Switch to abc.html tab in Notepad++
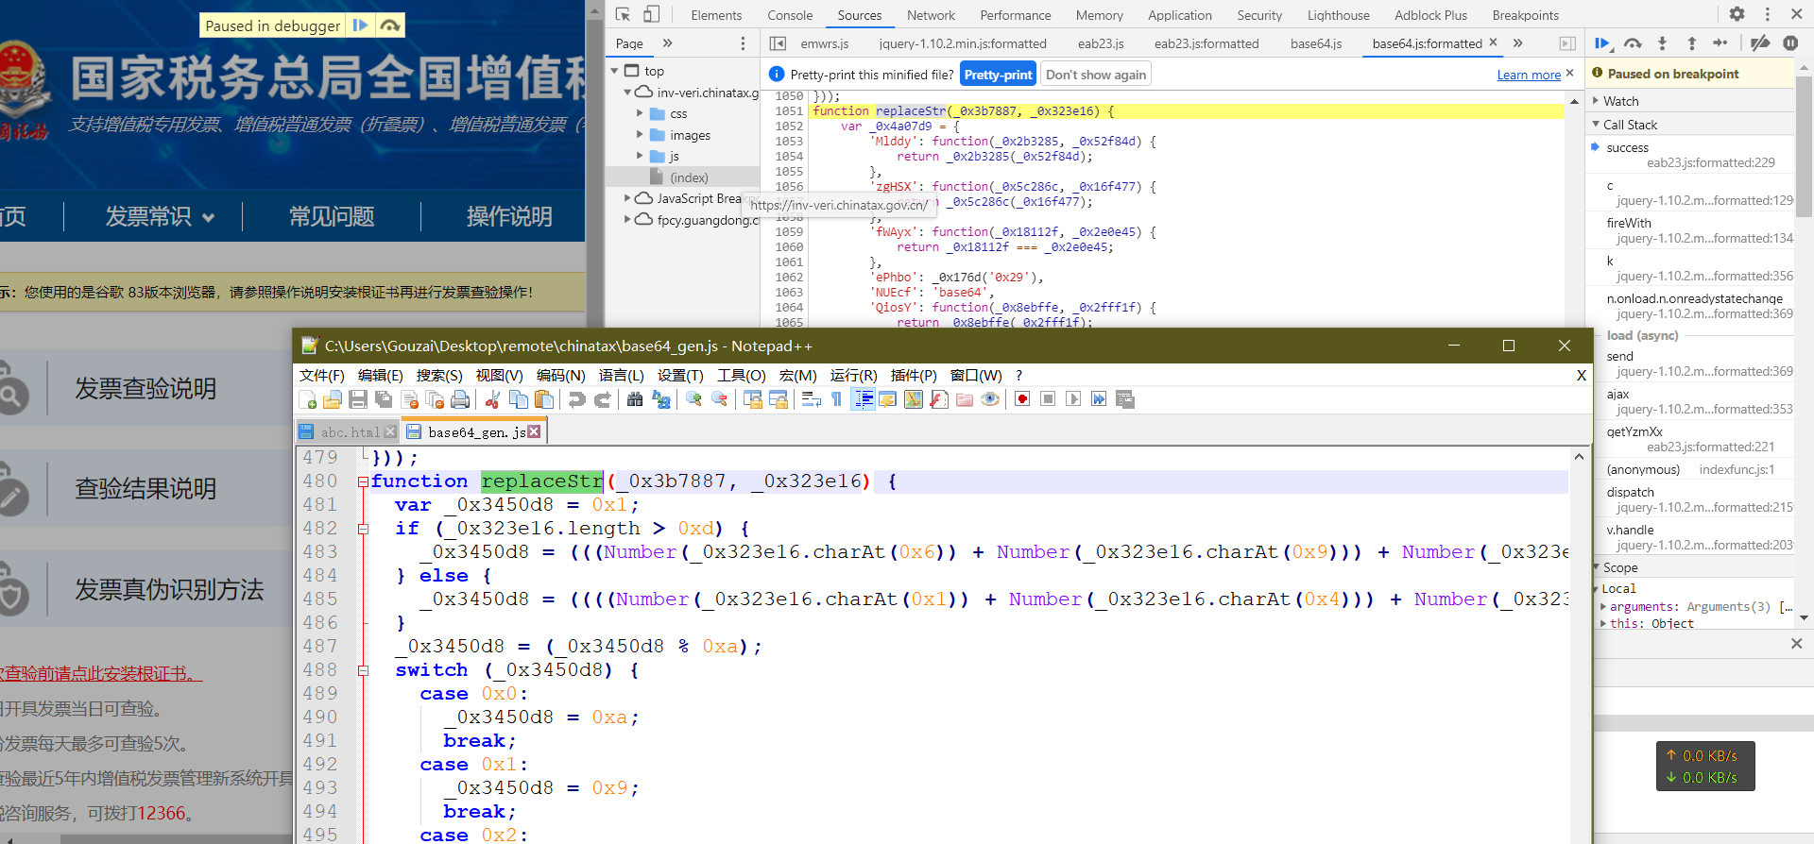This screenshot has height=844, width=1814. click(x=348, y=431)
